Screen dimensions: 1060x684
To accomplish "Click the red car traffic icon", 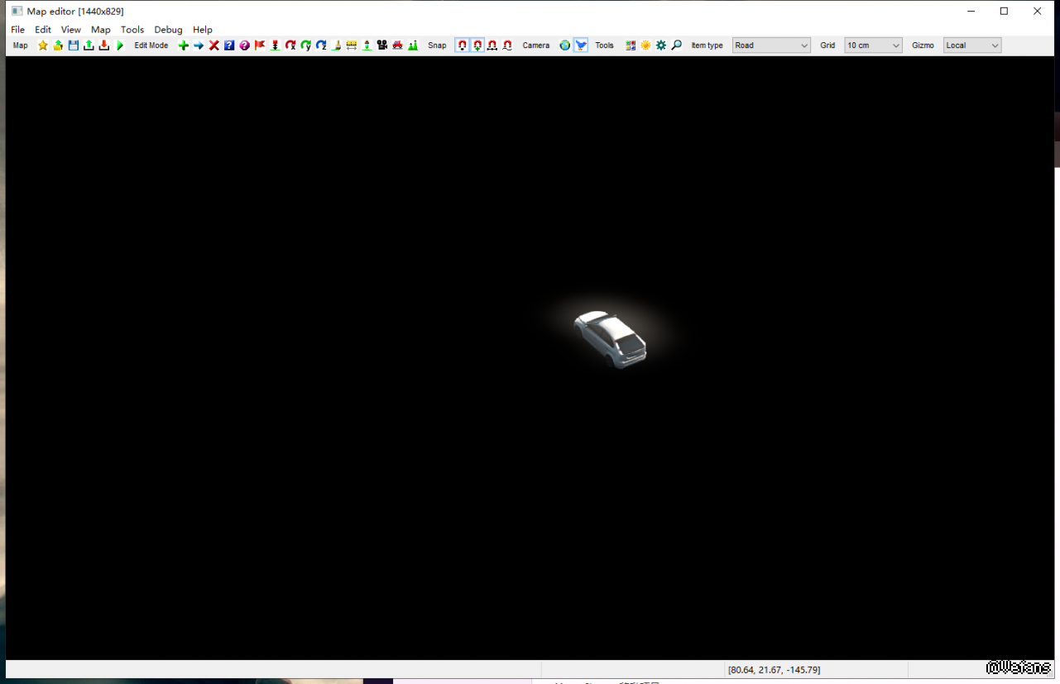I will [x=397, y=45].
